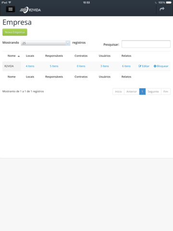Sort by Usuários column header

point(105,56)
